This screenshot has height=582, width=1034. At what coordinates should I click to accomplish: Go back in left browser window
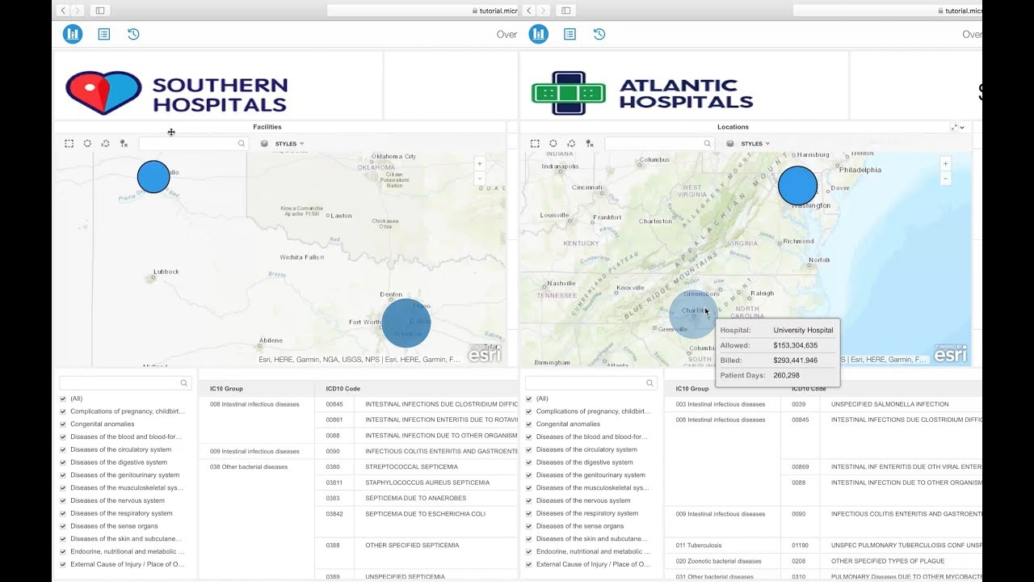click(x=63, y=11)
